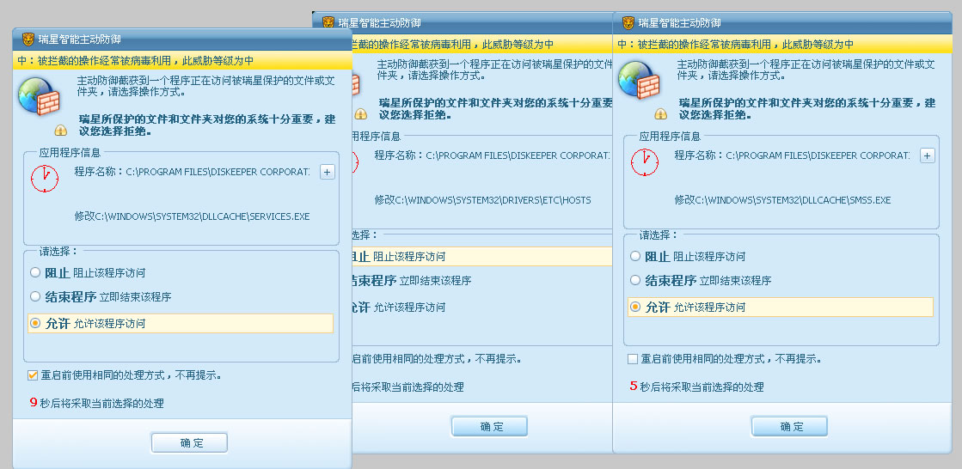Click the padlock icon in HOSTS dialog
Image resolution: width=962 pixels, height=469 pixels.
coord(361,113)
